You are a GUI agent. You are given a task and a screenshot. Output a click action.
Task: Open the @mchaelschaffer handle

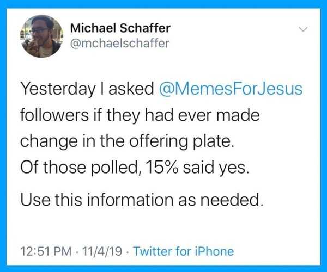click(120, 44)
